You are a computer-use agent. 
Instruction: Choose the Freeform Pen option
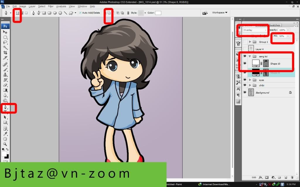coord(39,13)
